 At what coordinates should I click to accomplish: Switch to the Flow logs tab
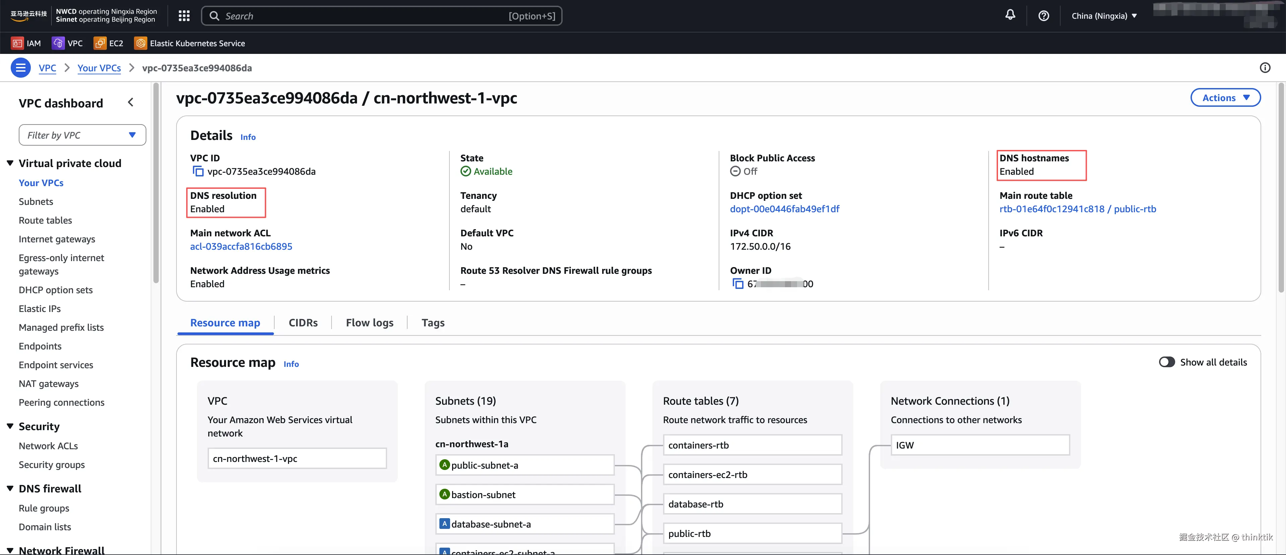369,323
